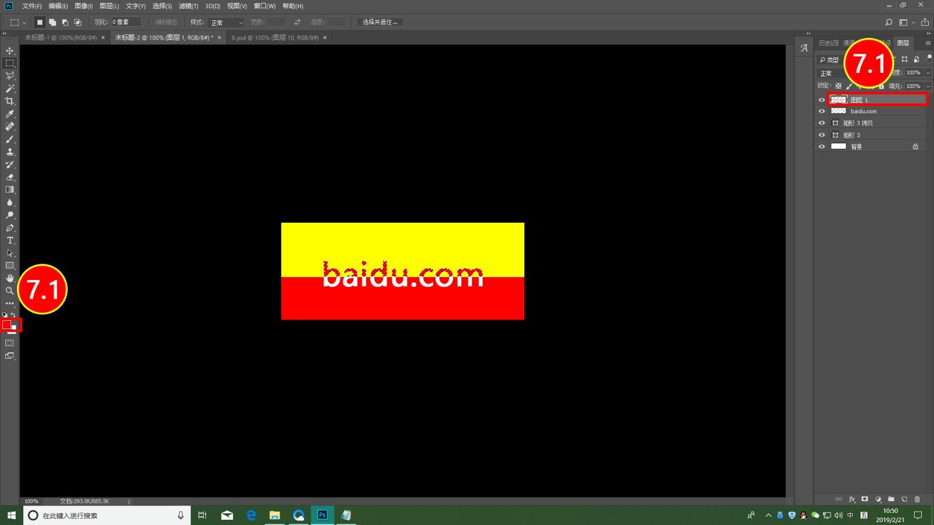Image resolution: width=934 pixels, height=525 pixels.
Task: Select the Crop tool
Action: pos(10,101)
